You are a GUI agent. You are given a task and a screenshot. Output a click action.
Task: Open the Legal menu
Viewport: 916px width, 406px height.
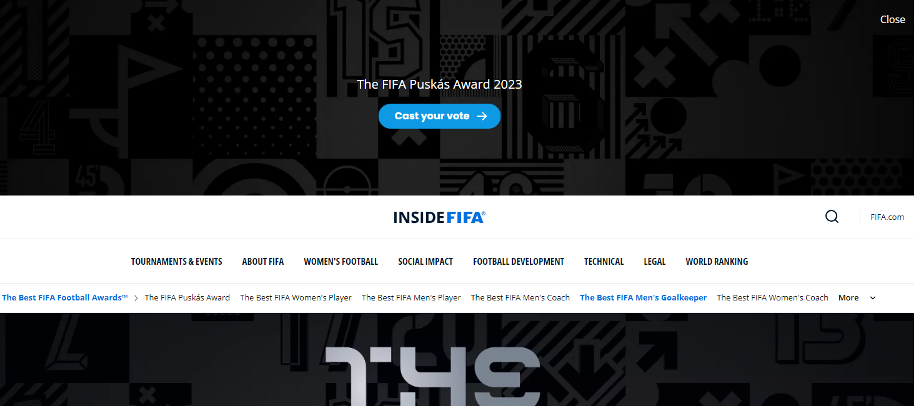tap(655, 262)
